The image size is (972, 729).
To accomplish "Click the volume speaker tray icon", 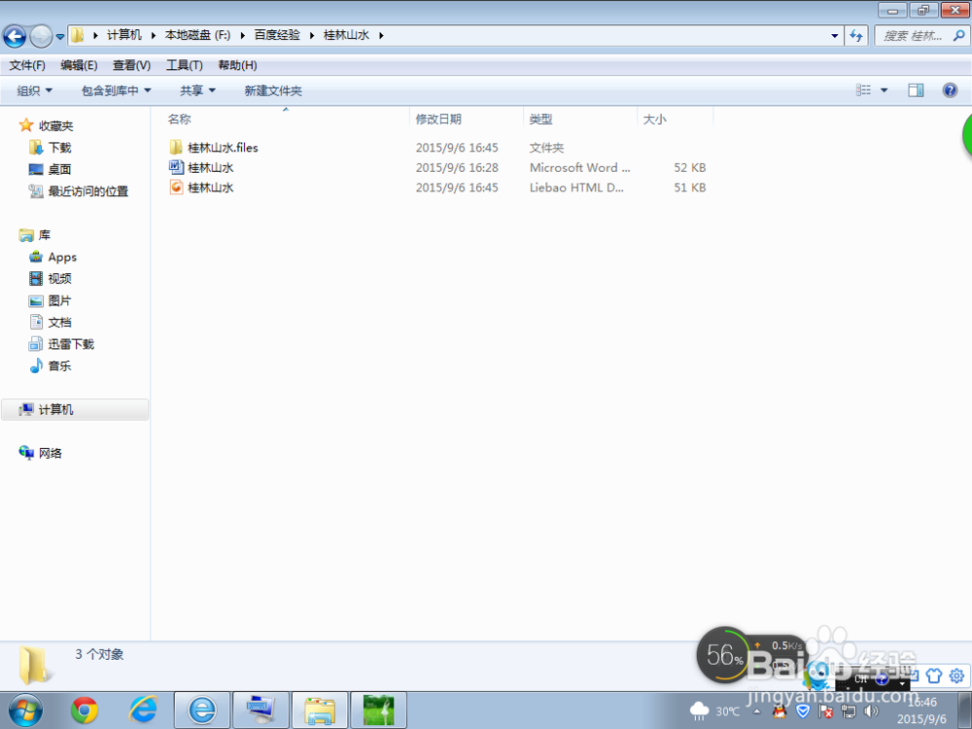I will click(x=872, y=712).
